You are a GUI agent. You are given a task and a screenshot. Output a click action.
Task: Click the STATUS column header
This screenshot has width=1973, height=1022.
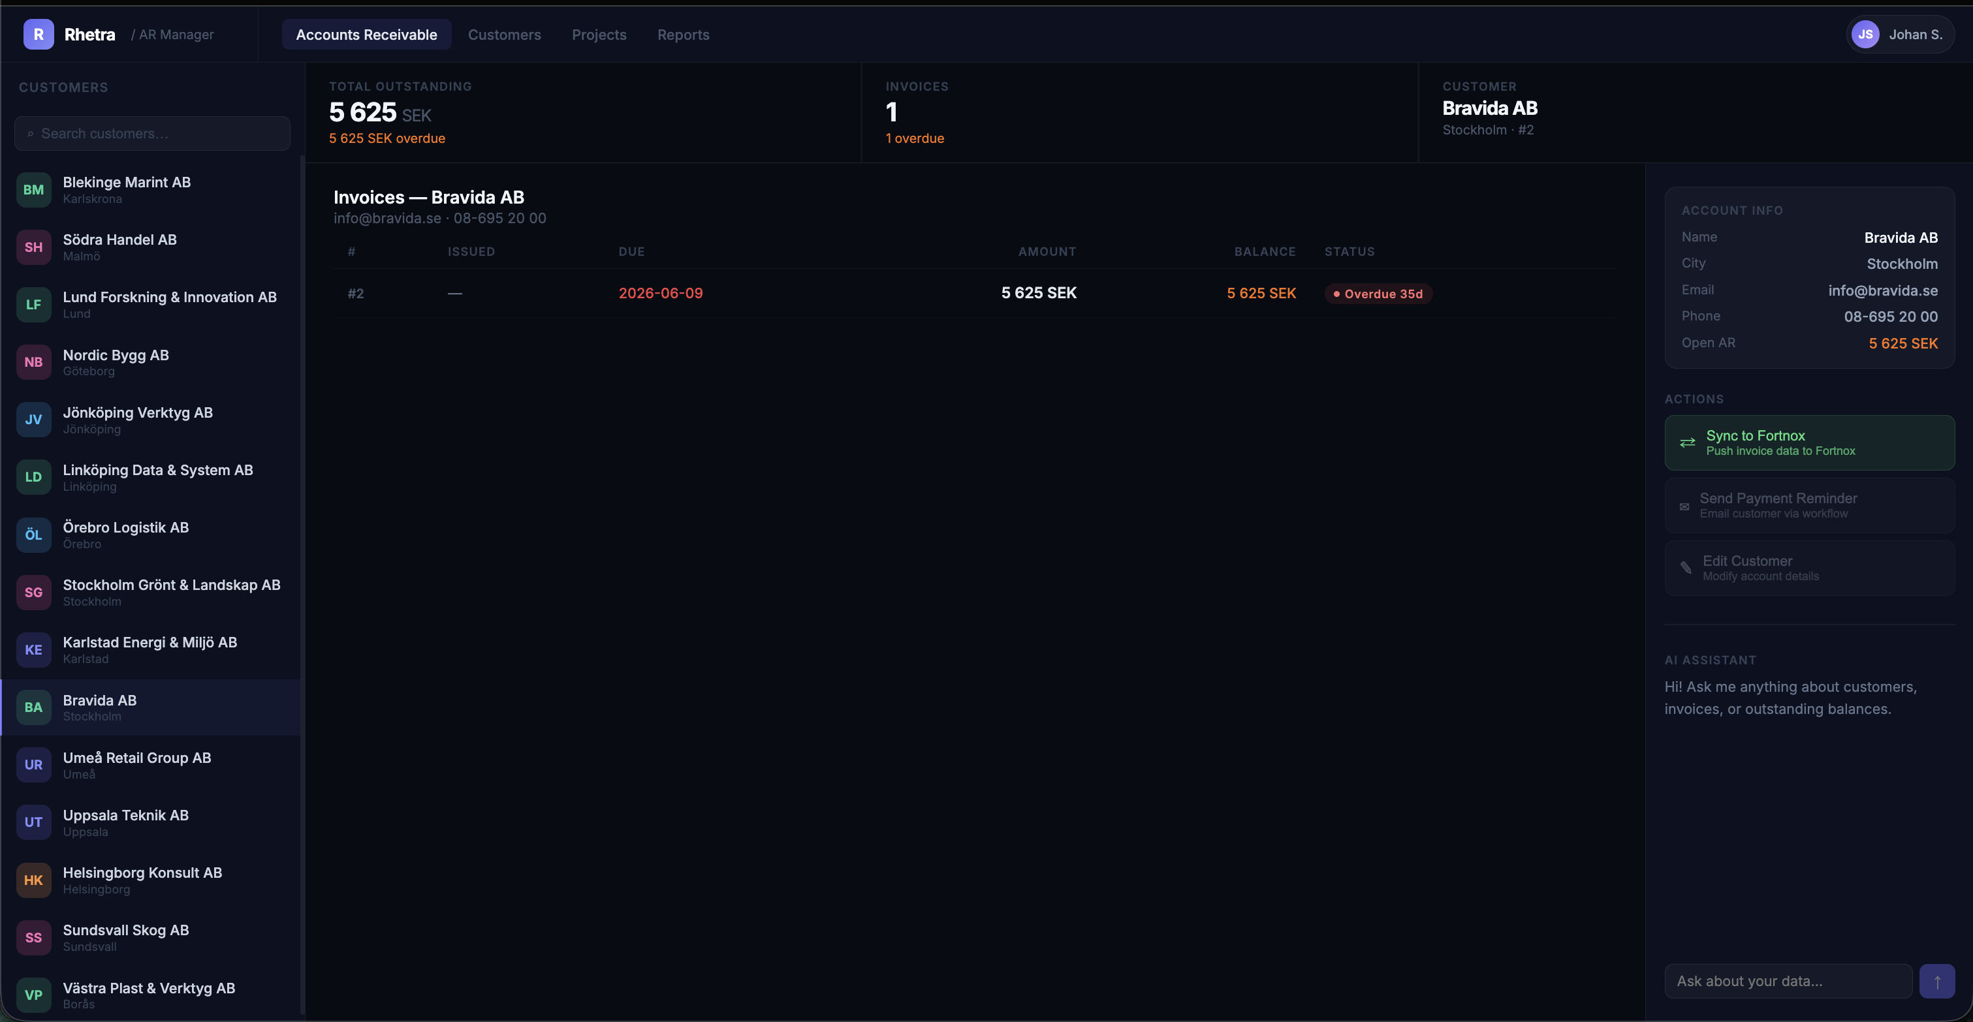1350,252
